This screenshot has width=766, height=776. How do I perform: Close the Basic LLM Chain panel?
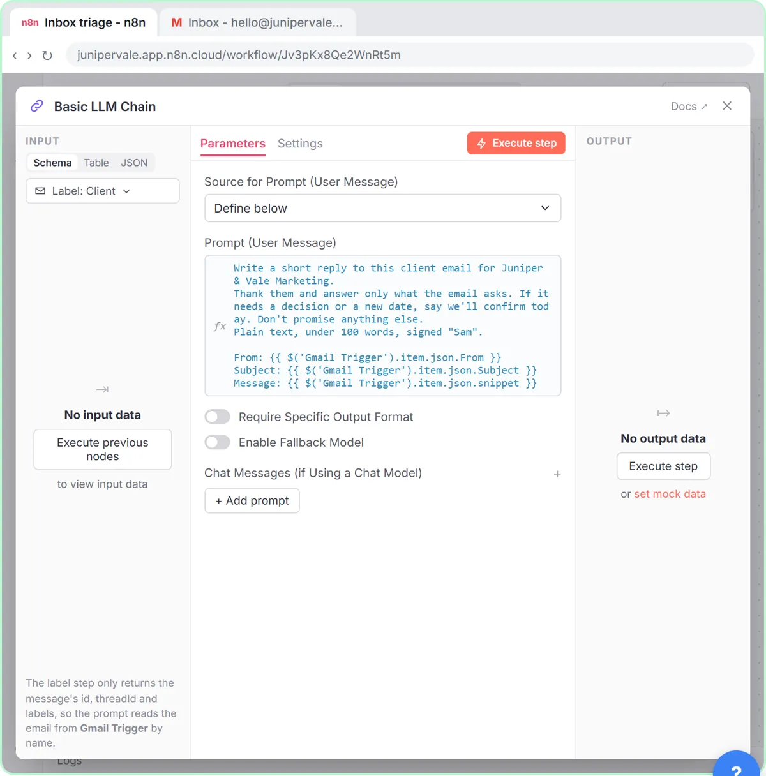point(727,106)
